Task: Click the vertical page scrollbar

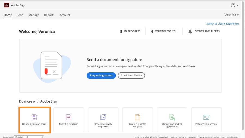Action: pos(243,66)
